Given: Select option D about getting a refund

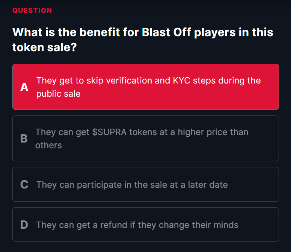Looking at the screenshot, I should (146, 225).
